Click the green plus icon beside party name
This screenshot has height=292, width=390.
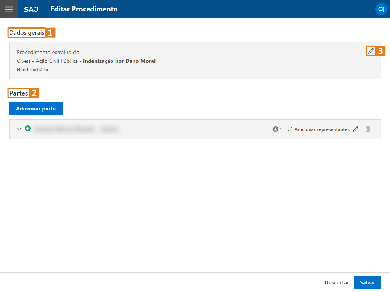click(28, 128)
